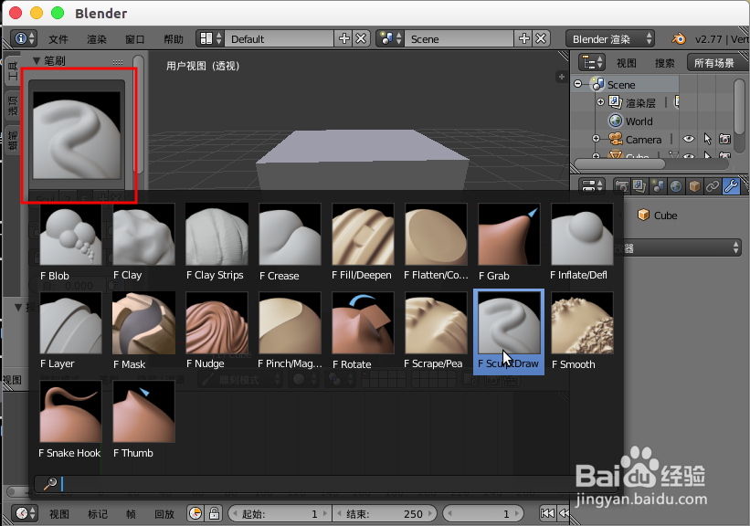Toggle Camera visibility eye icon
Image resolution: width=750 pixels, height=526 pixels.
click(x=688, y=139)
